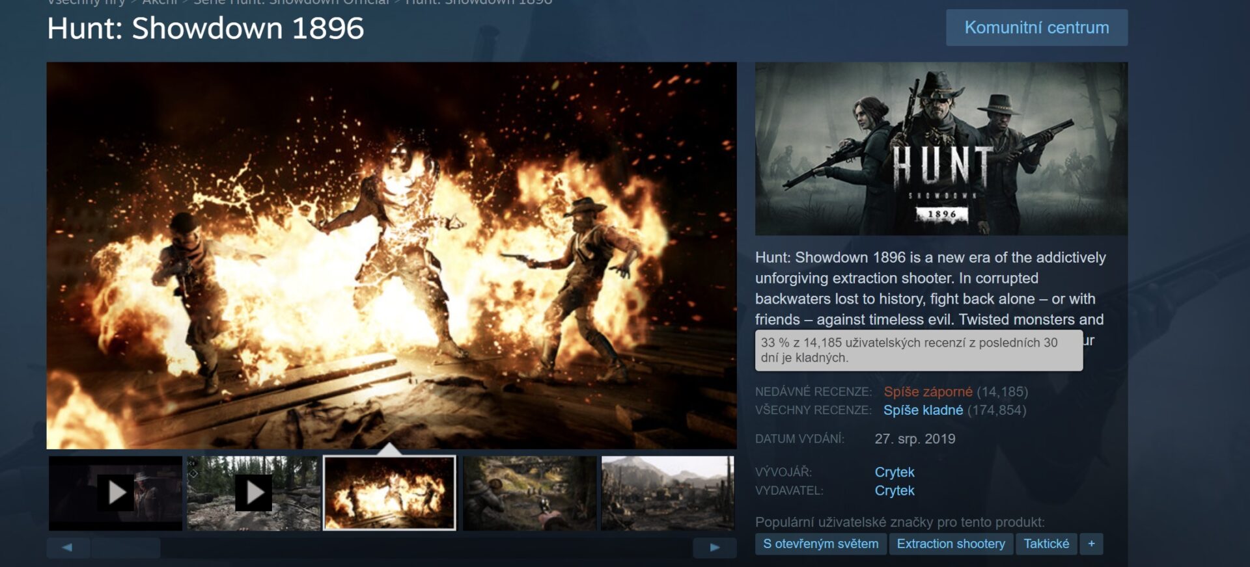Click the release date '27. srp. 2019'
This screenshot has height=567, width=1250.
[915, 439]
